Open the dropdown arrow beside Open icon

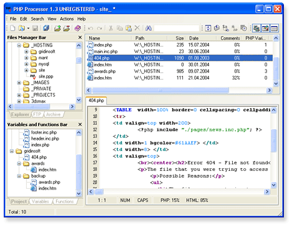(28, 28)
